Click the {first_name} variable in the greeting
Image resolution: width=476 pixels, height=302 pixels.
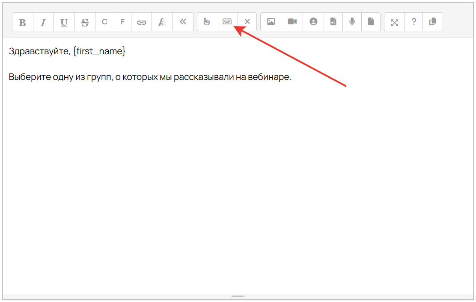tap(99, 51)
